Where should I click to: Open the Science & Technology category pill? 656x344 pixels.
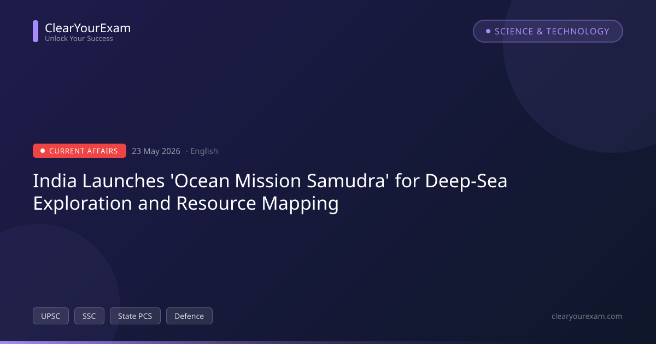click(x=548, y=31)
